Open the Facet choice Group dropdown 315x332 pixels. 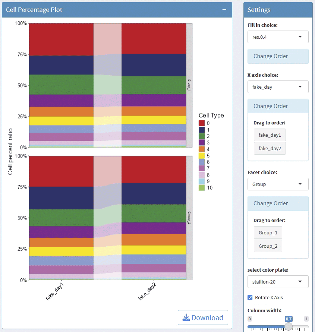coord(278,184)
